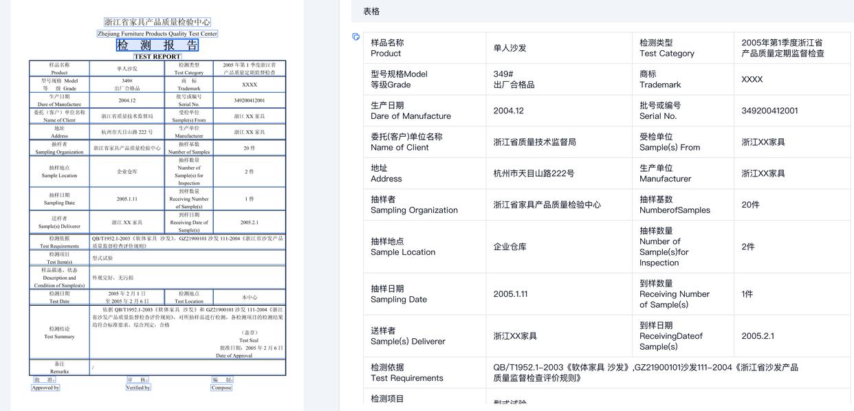Select the date 2005.2.1 in the results table
The height and width of the screenshot is (411, 854).
tap(758, 336)
